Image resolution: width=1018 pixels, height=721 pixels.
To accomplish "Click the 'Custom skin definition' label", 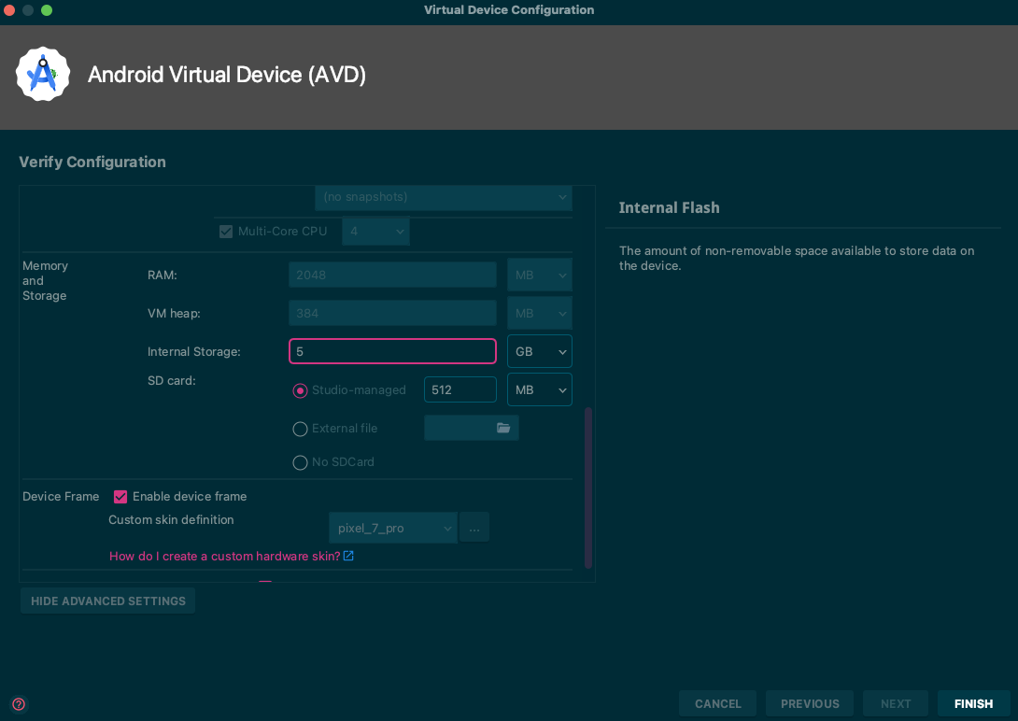I will 171,520.
